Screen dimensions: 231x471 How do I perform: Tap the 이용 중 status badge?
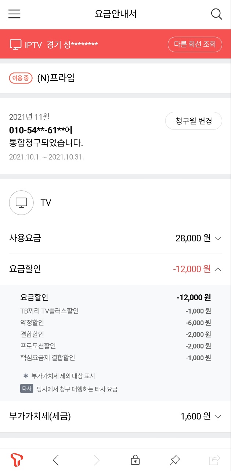pyautogui.click(x=21, y=78)
